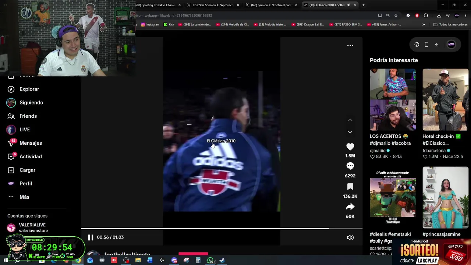Screen dimensions: 471x265
Task: Open the Friends section
Action: pos(22,116)
